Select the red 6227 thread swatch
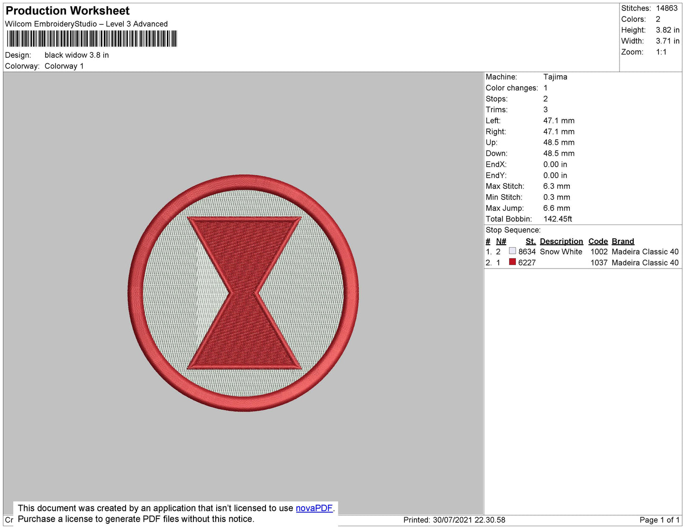The width and height of the screenshot is (685, 529). coord(512,262)
